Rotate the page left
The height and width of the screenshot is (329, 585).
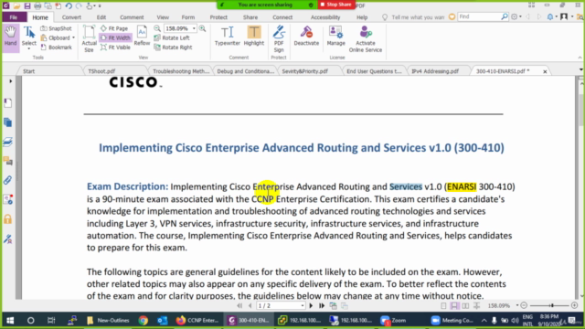tap(172, 37)
